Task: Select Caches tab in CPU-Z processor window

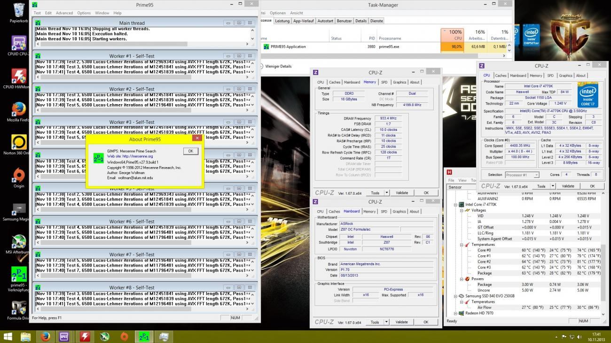Action: (x=501, y=75)
